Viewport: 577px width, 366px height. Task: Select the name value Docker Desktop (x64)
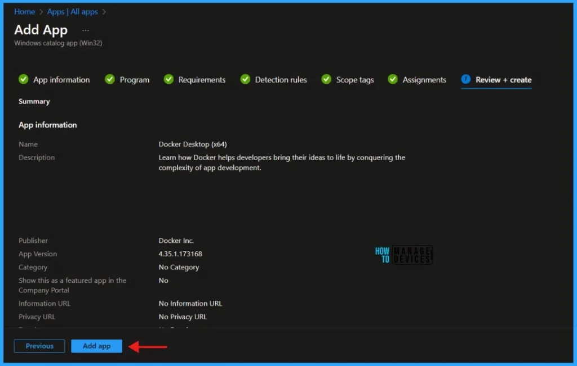pyautogui.click(x=193, y=144)
